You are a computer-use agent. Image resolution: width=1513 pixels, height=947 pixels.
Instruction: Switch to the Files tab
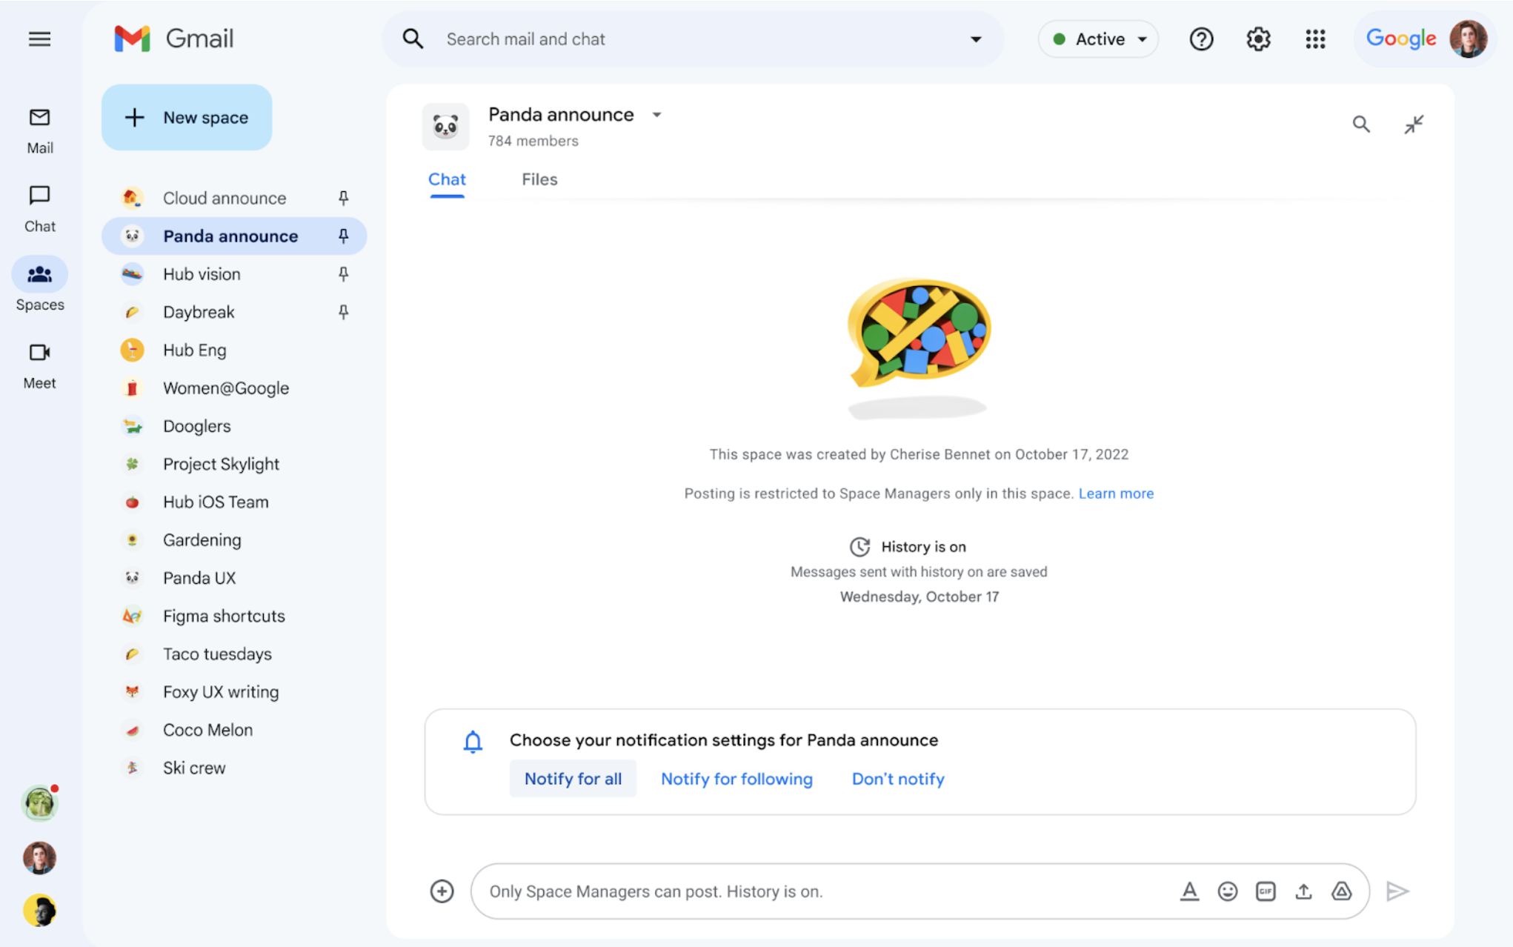click(539, 179)
